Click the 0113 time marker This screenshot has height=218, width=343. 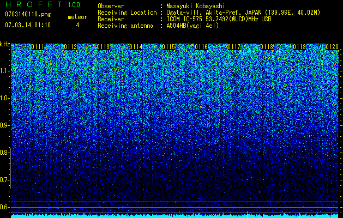[103, 47]
